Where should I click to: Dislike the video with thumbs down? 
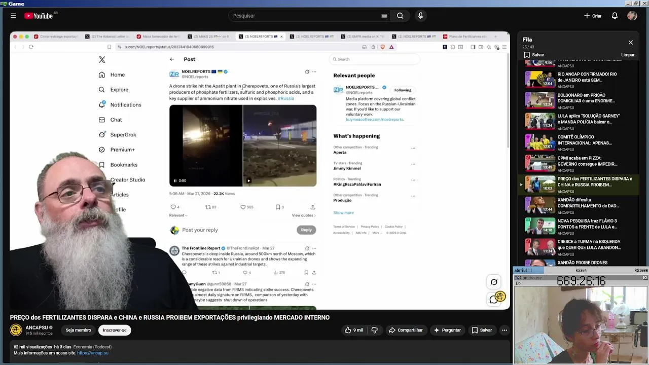click(374, 330)
